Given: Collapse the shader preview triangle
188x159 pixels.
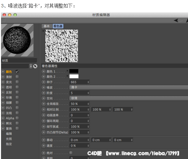Looking at the screenshot, I should point(43,31).
